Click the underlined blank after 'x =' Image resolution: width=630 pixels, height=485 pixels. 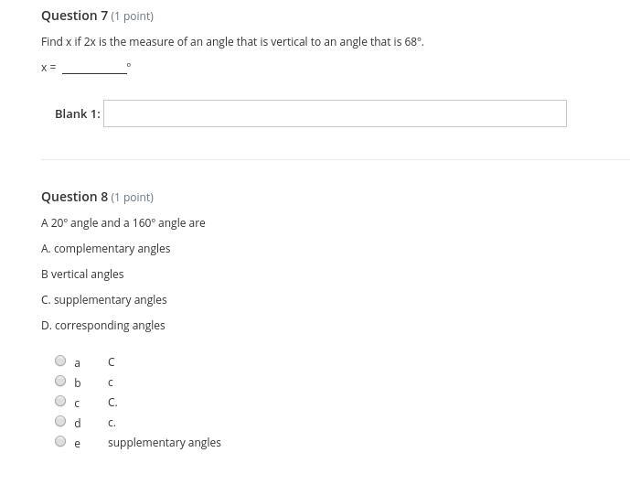(x=94, y=67)
